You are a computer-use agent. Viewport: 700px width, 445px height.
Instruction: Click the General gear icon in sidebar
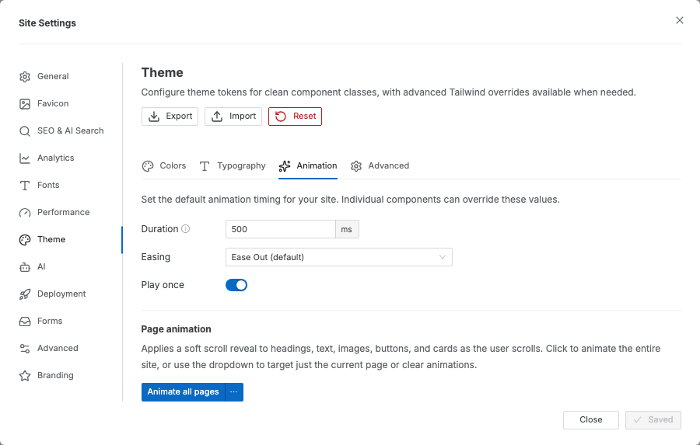point(25,77)
